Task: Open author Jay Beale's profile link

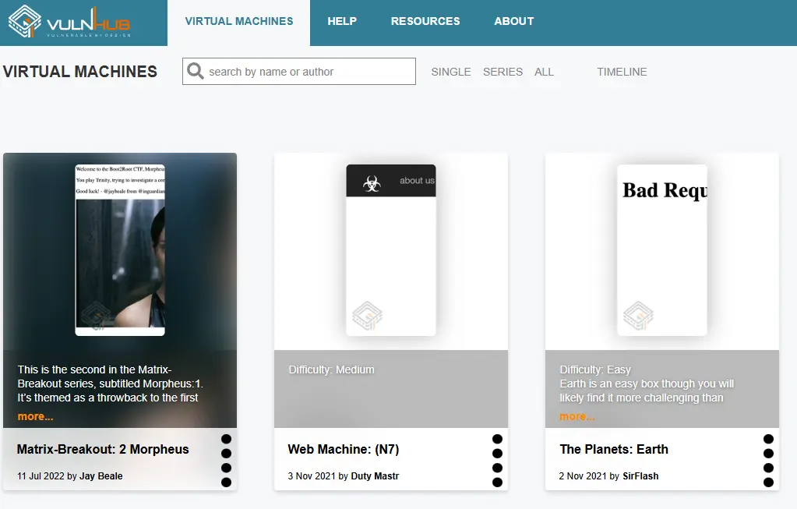Action: click(101, 476)
